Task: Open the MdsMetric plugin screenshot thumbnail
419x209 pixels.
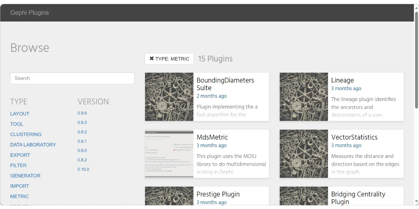Action: pyautogui.click(x=169, y=154)
